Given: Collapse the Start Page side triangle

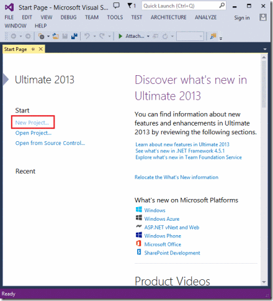Looking at the screenshot, I should [x=6, y=79].
